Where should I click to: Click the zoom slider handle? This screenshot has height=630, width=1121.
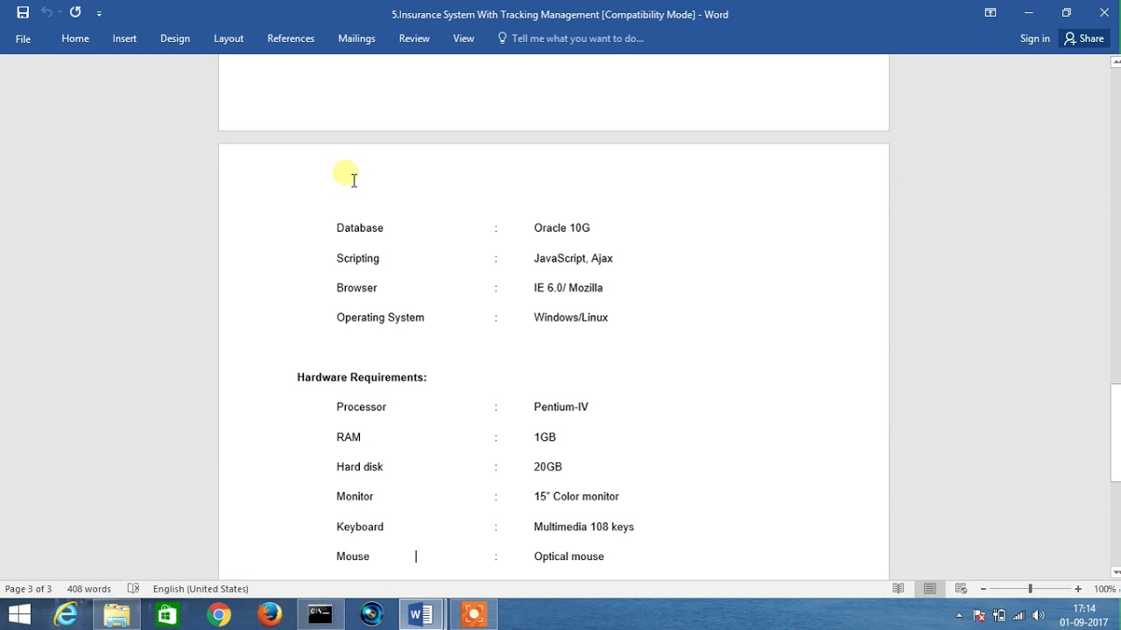click(x=1030, y=589)
